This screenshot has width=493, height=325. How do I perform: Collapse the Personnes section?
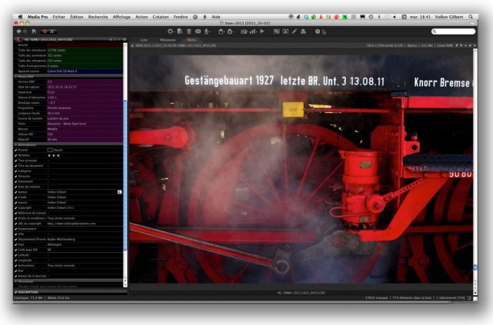pyautogui.click(x=15, y=281)
